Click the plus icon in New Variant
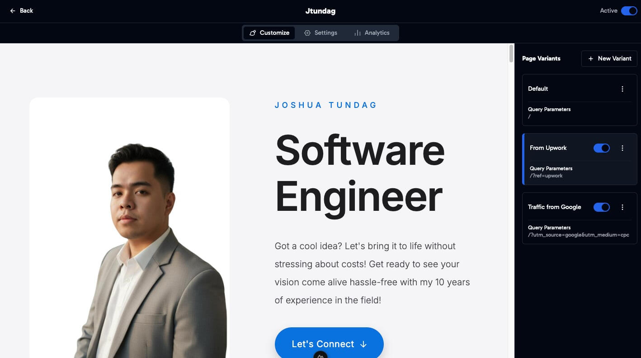 (x=591, y=59)
